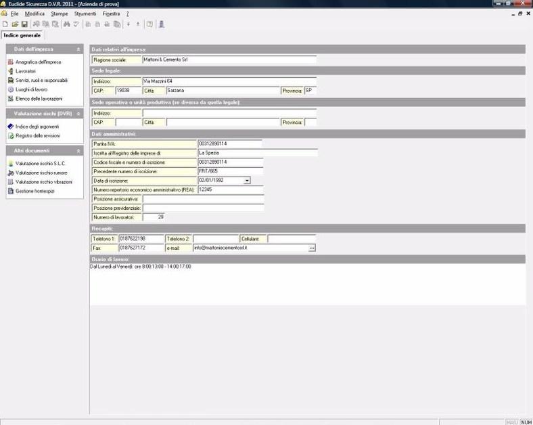Collapse the Valutazione rischi (DVR) panel
533x425 pixels.
pos(79,114)
